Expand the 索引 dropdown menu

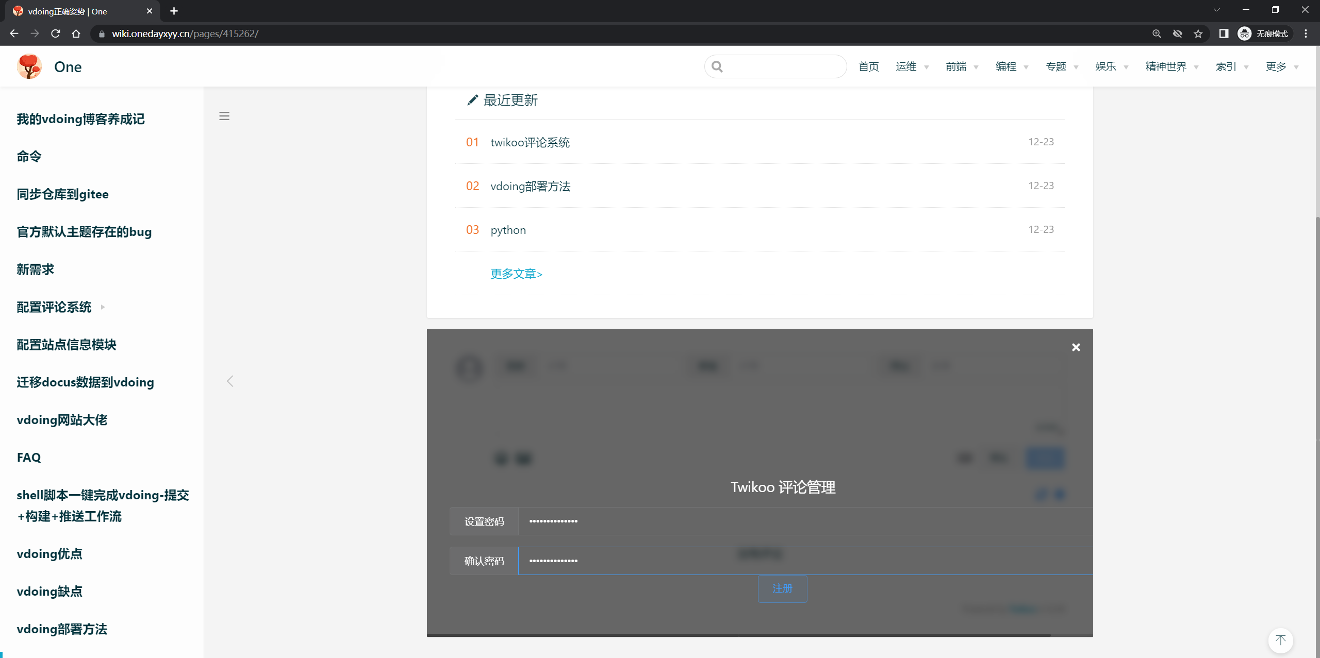coord(1232,66)
